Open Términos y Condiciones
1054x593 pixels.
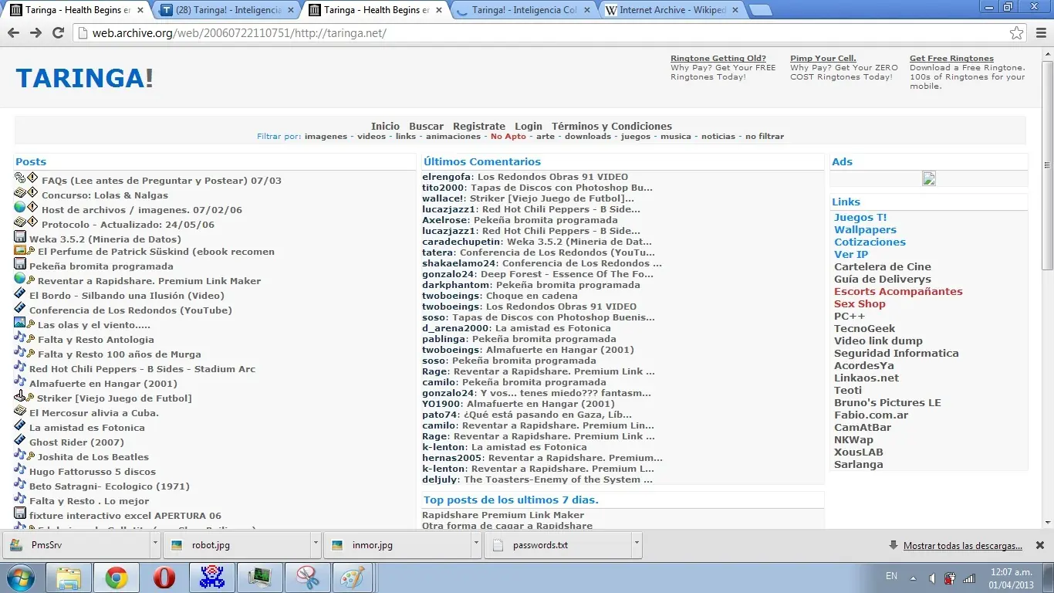click(612, 126)
